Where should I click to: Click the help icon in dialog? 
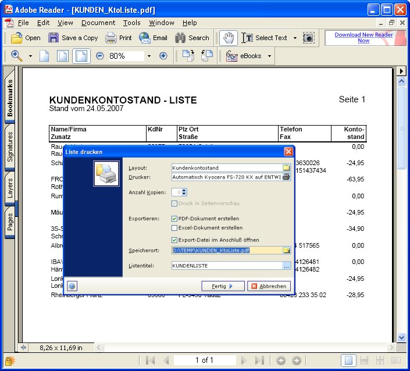pyautogui.click(x=72, y=286)
